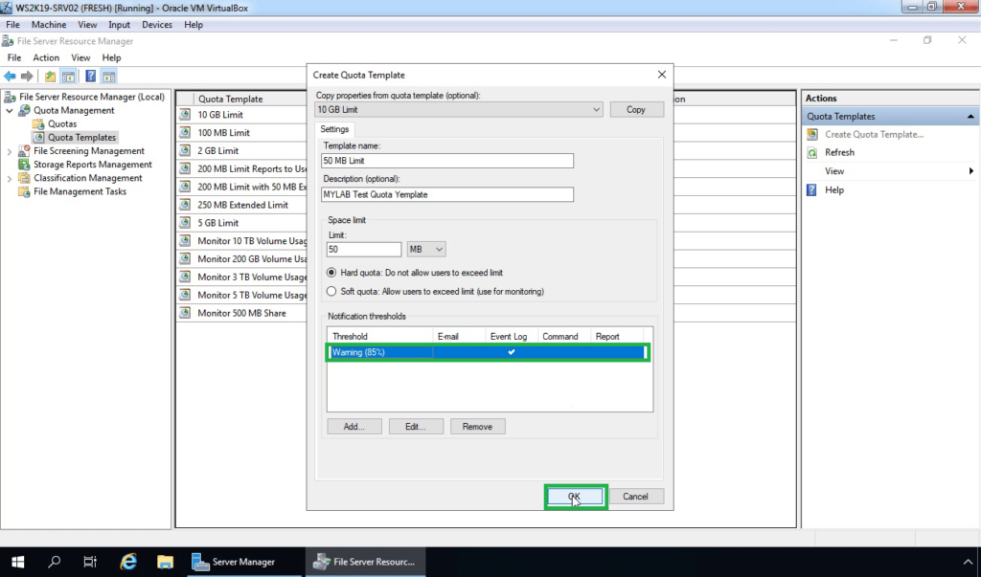Select Soft quota radio button

331,291
